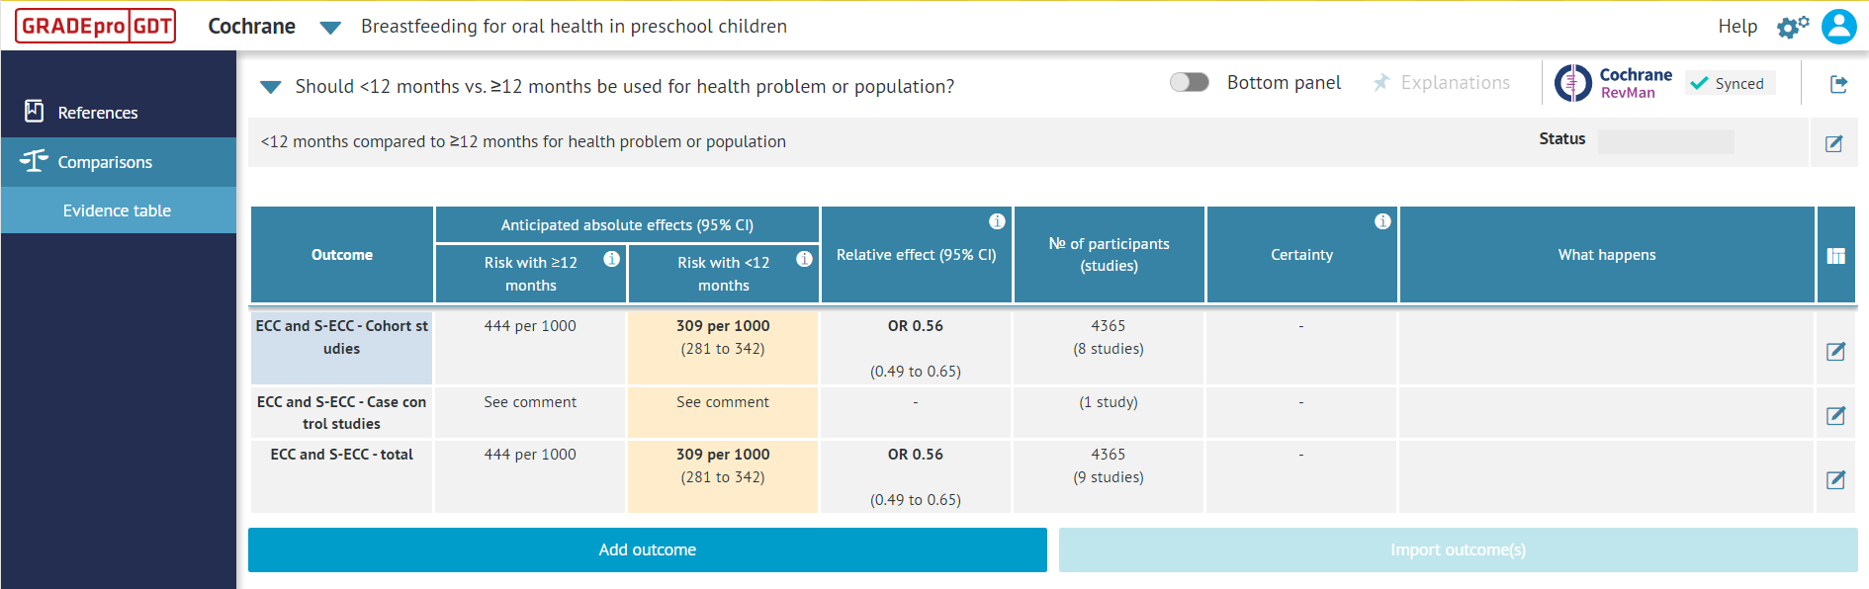The height and width of the screenshot is (589, 1869).
Task: Click the Add outcome button
Action: click(647, 549)
